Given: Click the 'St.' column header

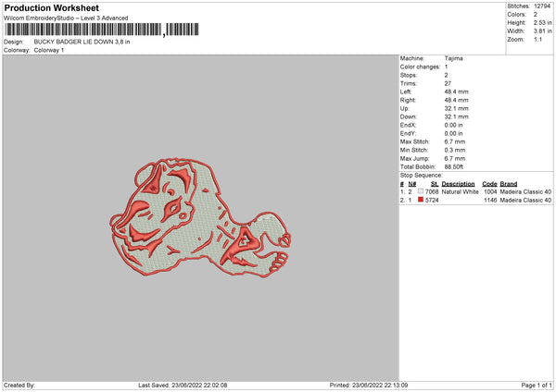Looking at the screenshot, I should (435, 184).
